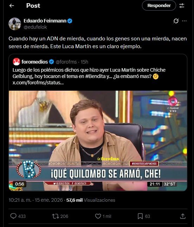The width and height of the screenshot is (194, 227).
Task: Click the Grok explain icon
Action: click(x=176, y=21)
